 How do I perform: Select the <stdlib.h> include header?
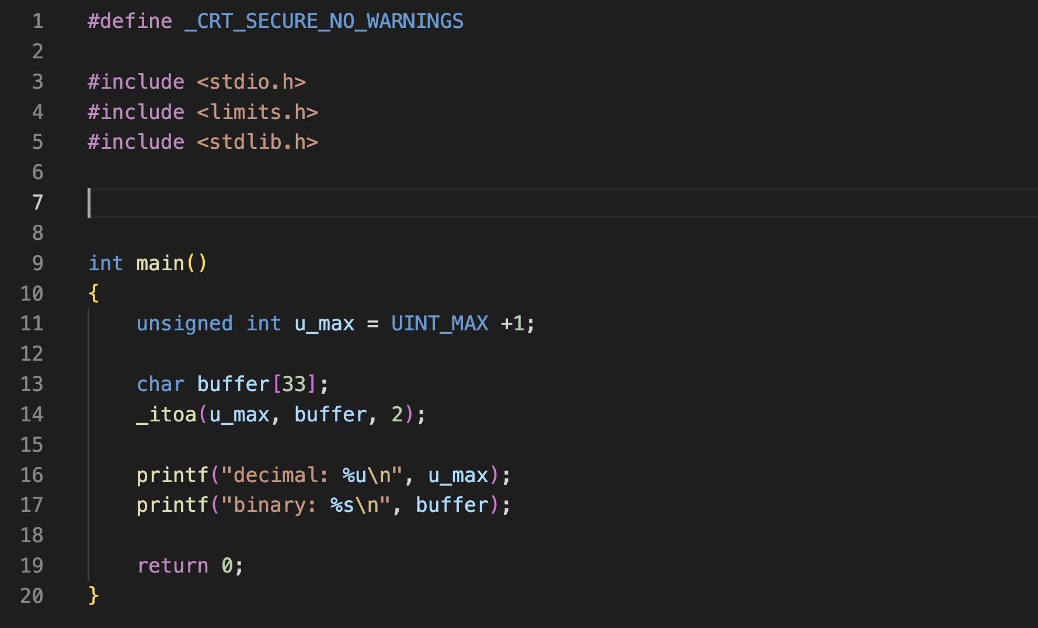tap(257, 142)
